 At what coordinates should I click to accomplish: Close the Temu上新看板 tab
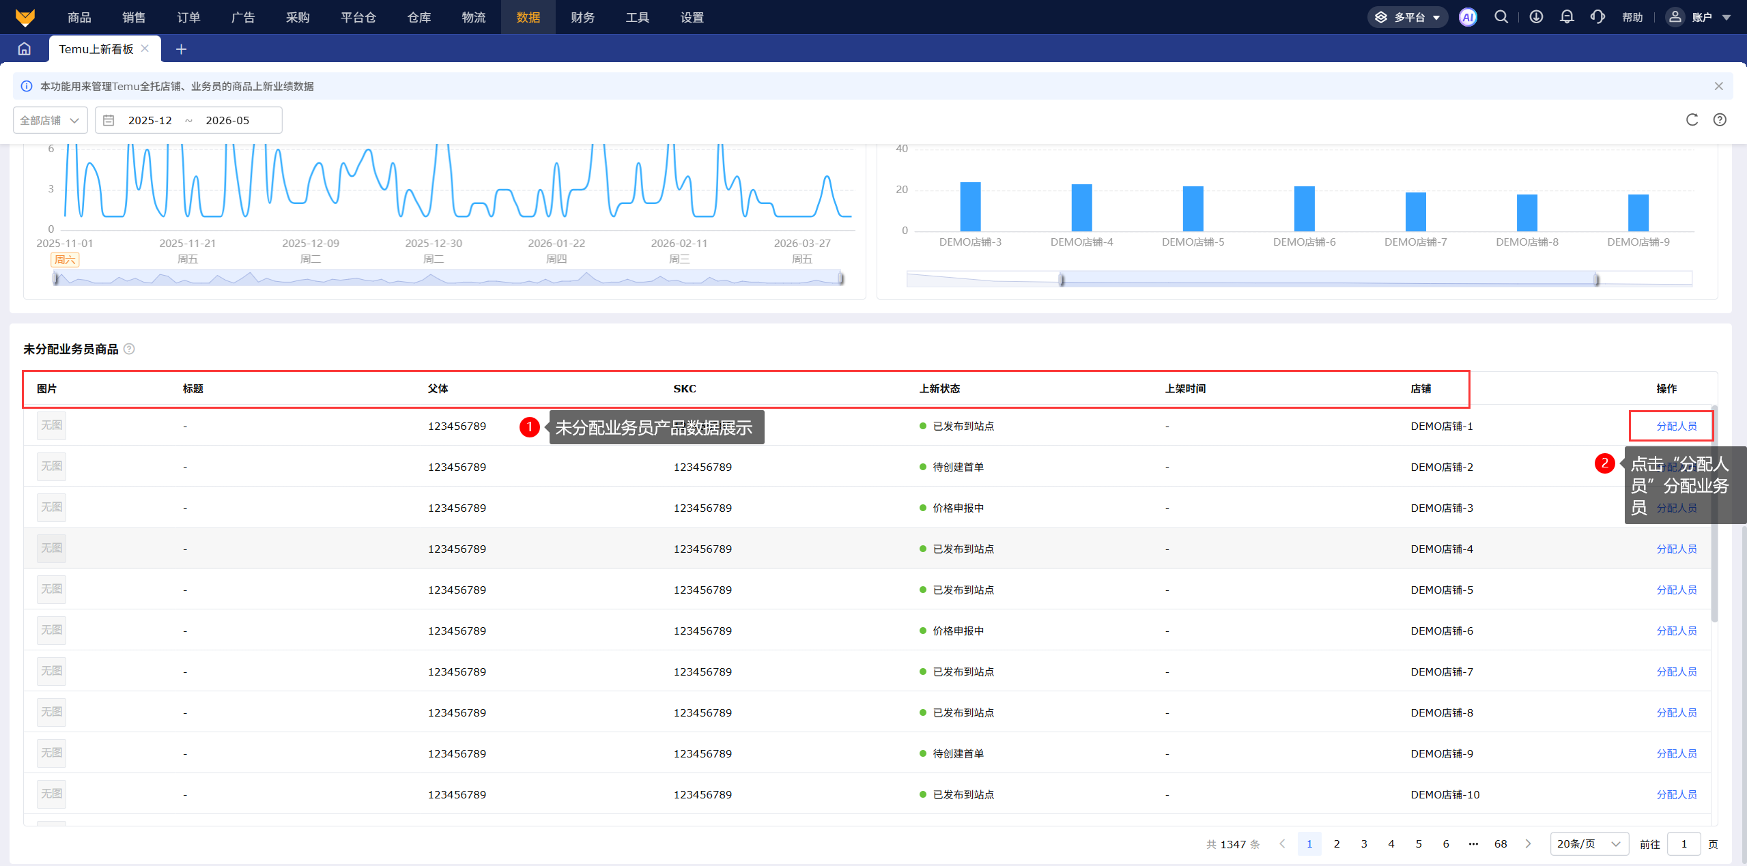point(145,48)
